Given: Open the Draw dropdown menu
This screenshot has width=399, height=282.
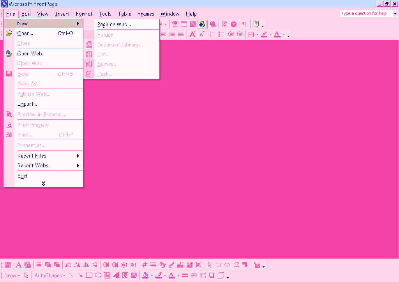Looking at the screenshot, I should [x=12, y=275].
